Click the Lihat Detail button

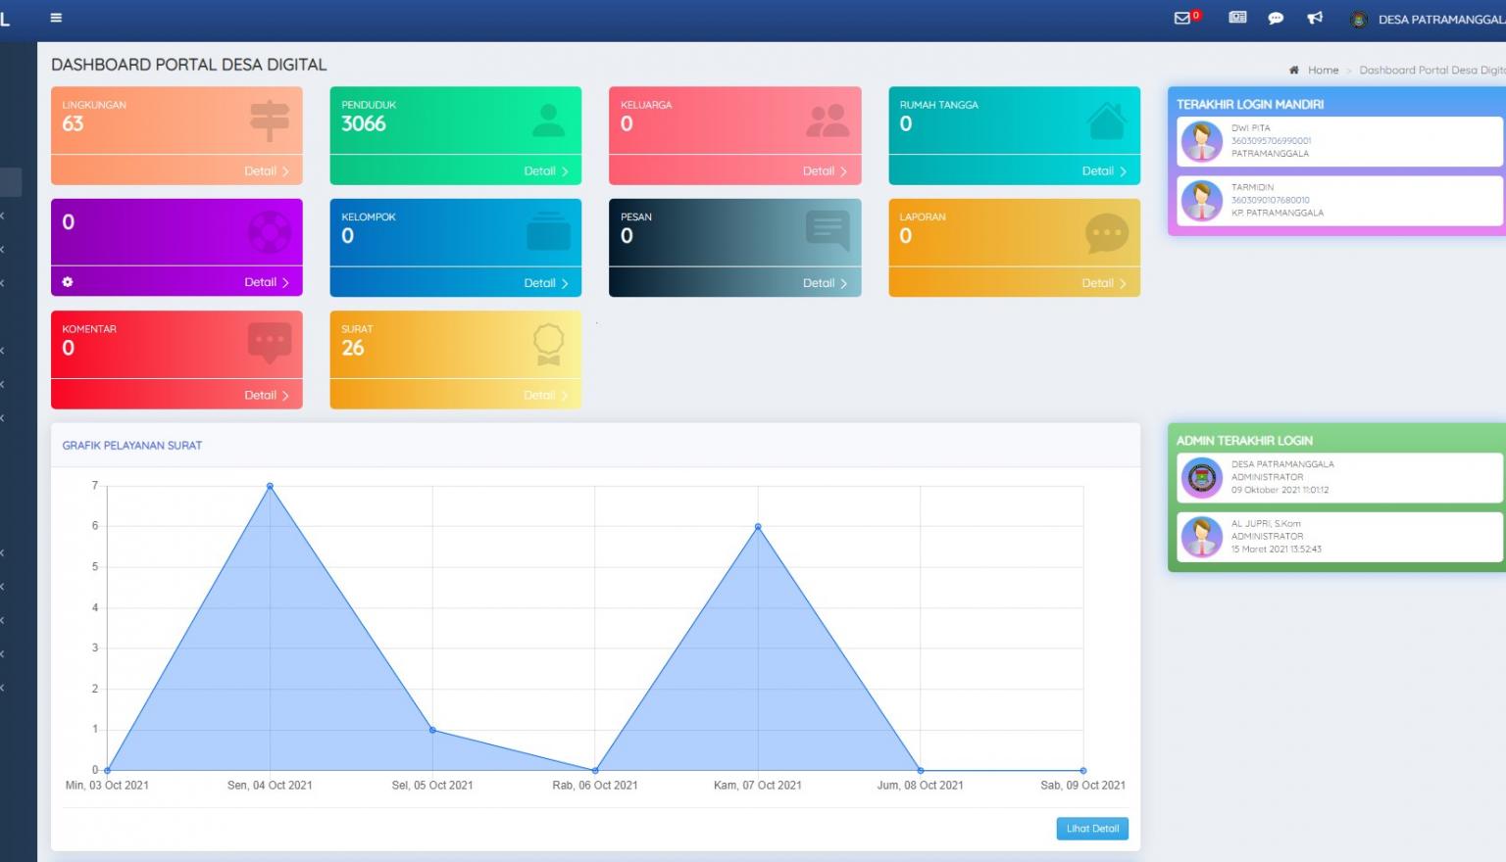[1091, 829]
